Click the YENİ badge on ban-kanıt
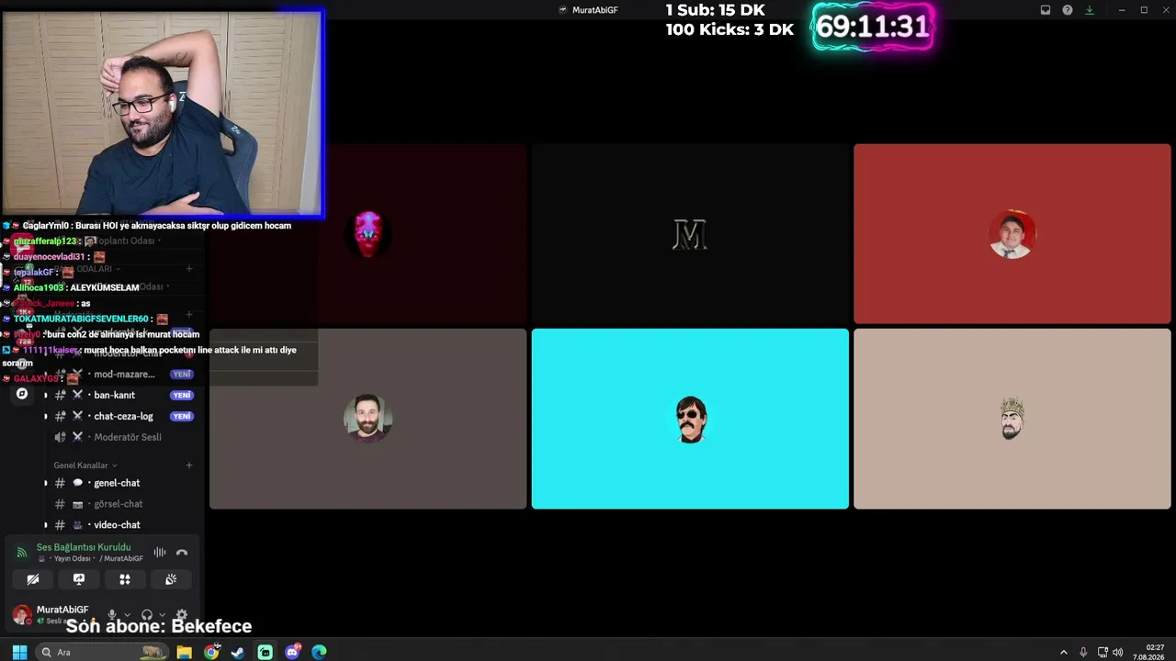Viewport: 1176px width, 661px height. 182,395
